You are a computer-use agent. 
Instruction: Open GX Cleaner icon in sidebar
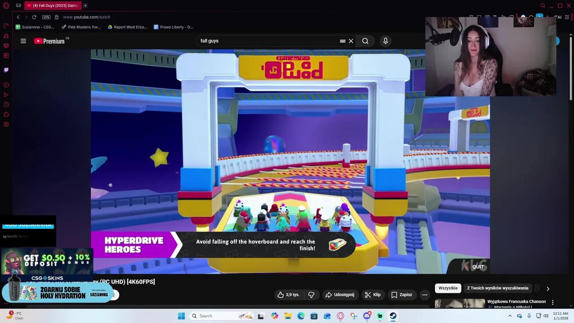[x=6, y=36]
